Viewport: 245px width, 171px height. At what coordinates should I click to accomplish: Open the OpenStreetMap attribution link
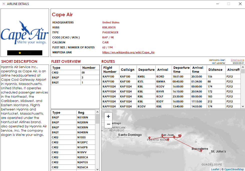[x=234, y=169]
